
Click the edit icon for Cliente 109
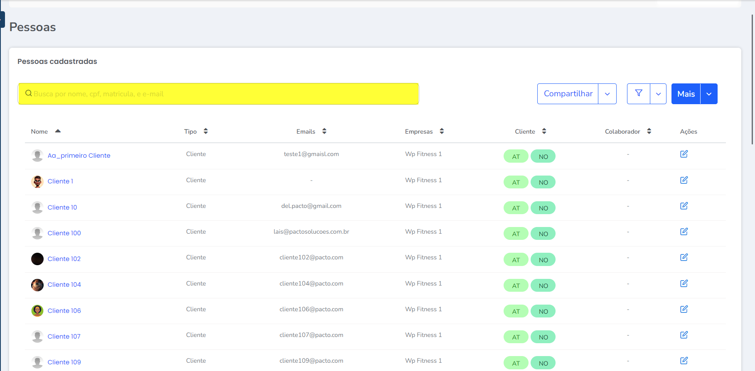[x=684, y=361]
